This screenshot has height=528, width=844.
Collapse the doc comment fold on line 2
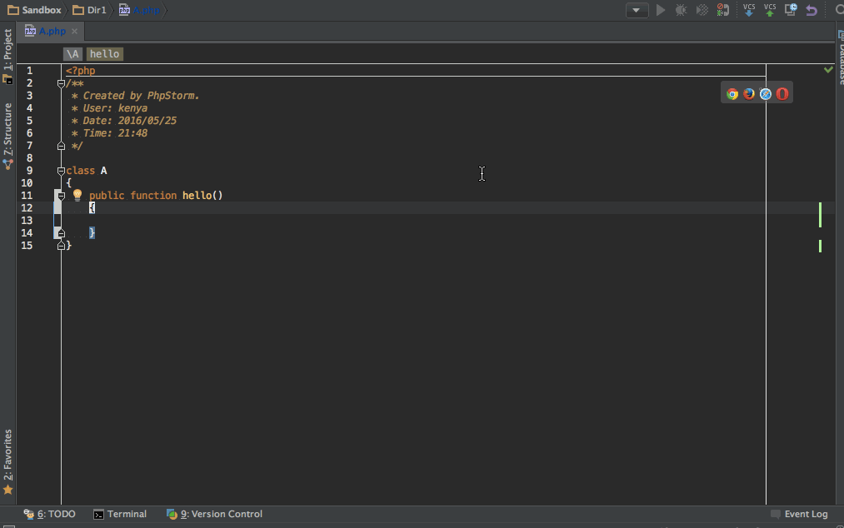coord(61,83)
